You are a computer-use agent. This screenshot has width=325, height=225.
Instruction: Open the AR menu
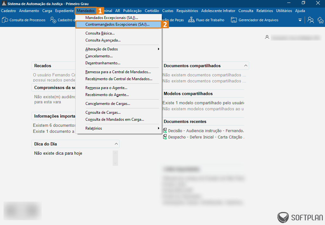click(118, 11)
